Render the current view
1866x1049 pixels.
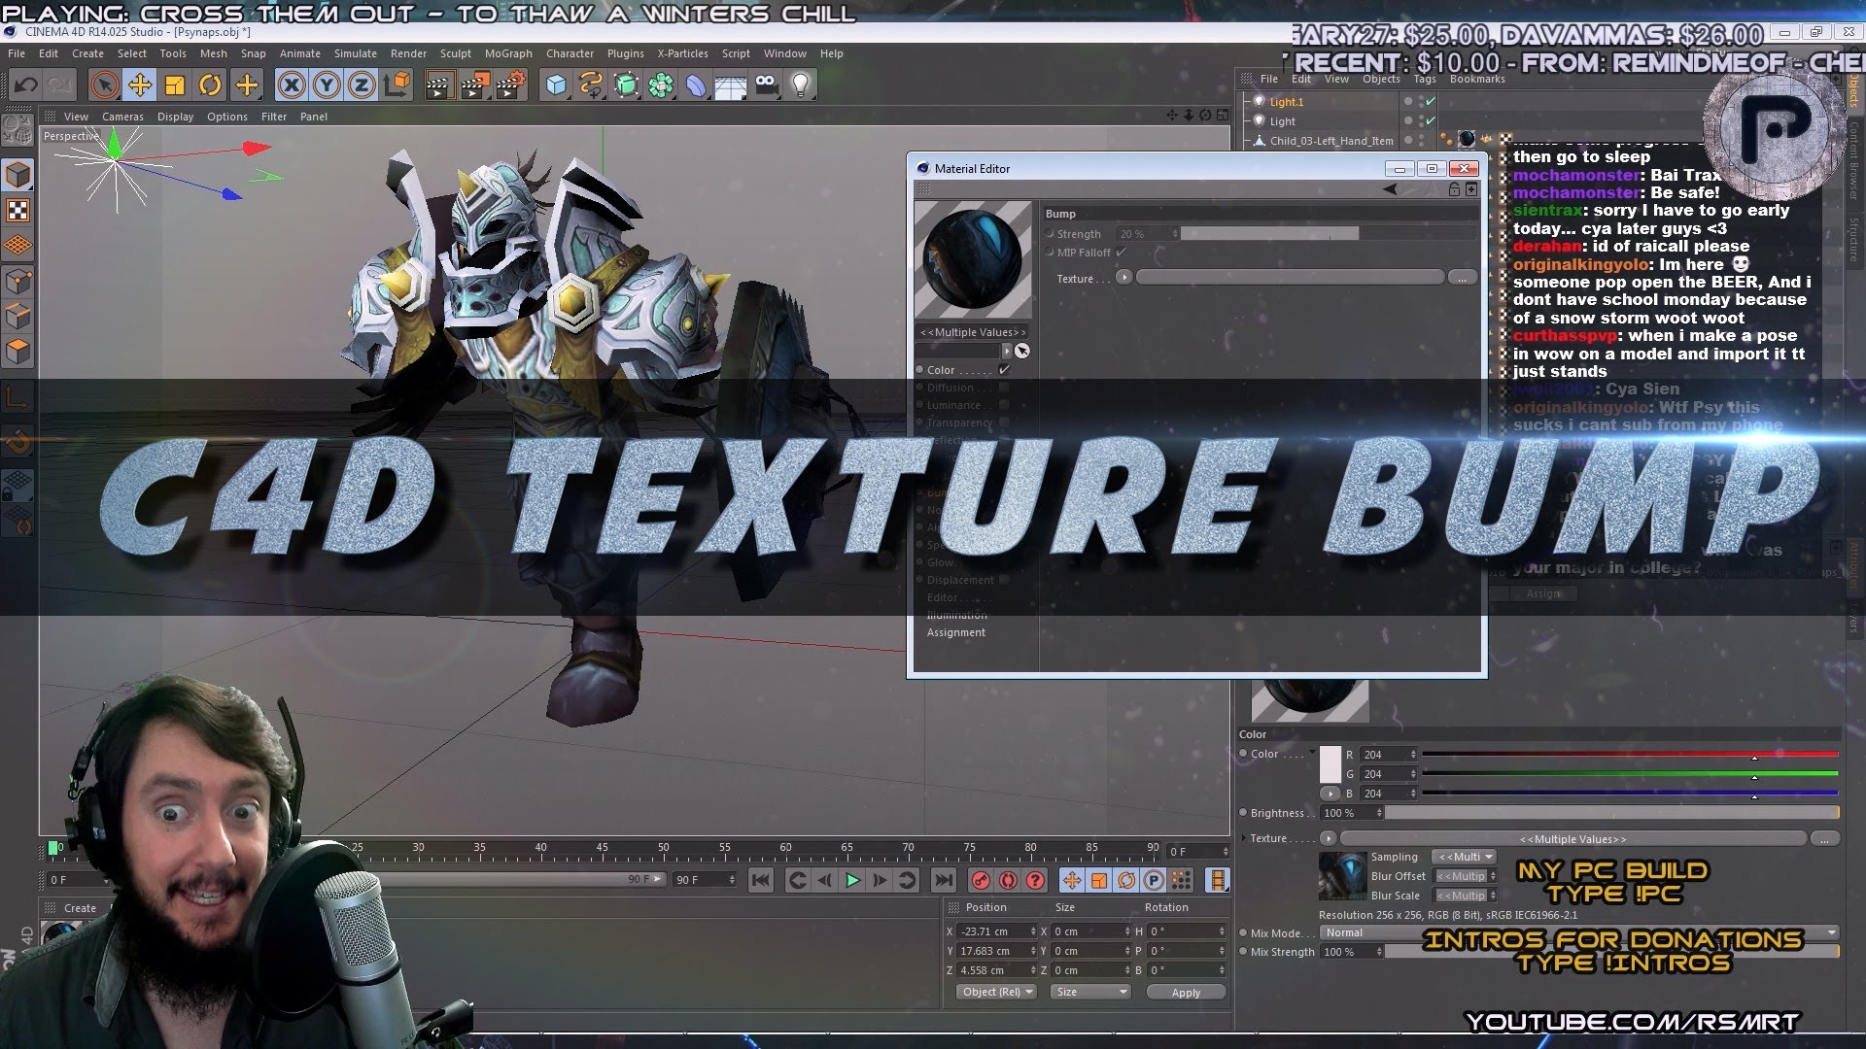click(438, 85)
